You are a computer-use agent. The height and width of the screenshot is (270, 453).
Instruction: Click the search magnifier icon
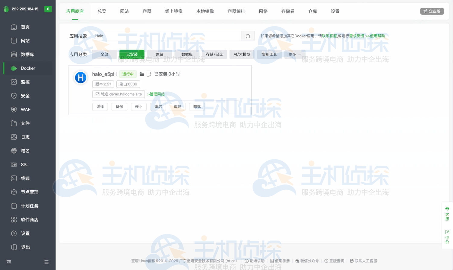click(x=248, y=36)
